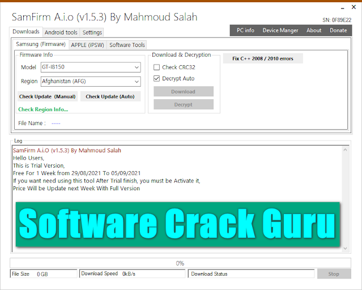Click the log scrollbar down arrow

coord(345,249)
